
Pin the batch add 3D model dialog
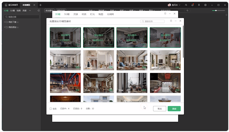[x=171, y=21]
